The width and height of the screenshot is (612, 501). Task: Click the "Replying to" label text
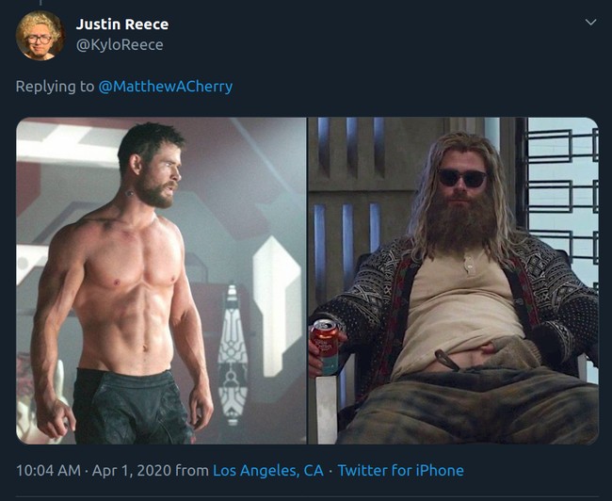click(55, 87)
